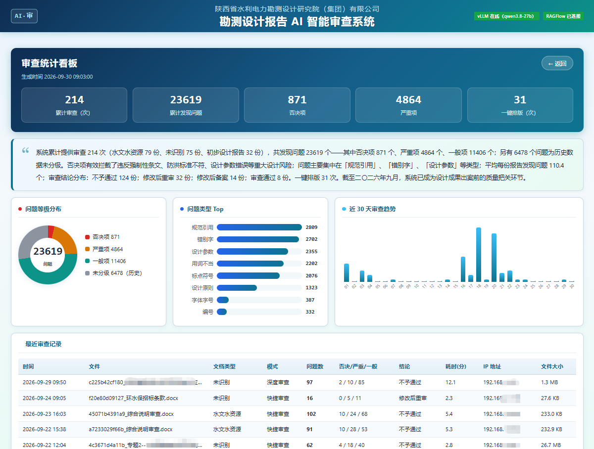Click the 最近审查记录 section title
This screenshot has width=594, height=449.
point(44,344)
